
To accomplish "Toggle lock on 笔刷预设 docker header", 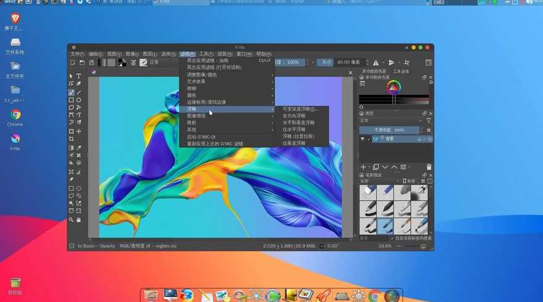I will [x=361, y=175].
